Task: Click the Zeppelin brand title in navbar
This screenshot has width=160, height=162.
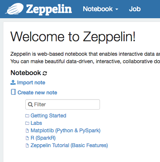Action: [49, 9]
